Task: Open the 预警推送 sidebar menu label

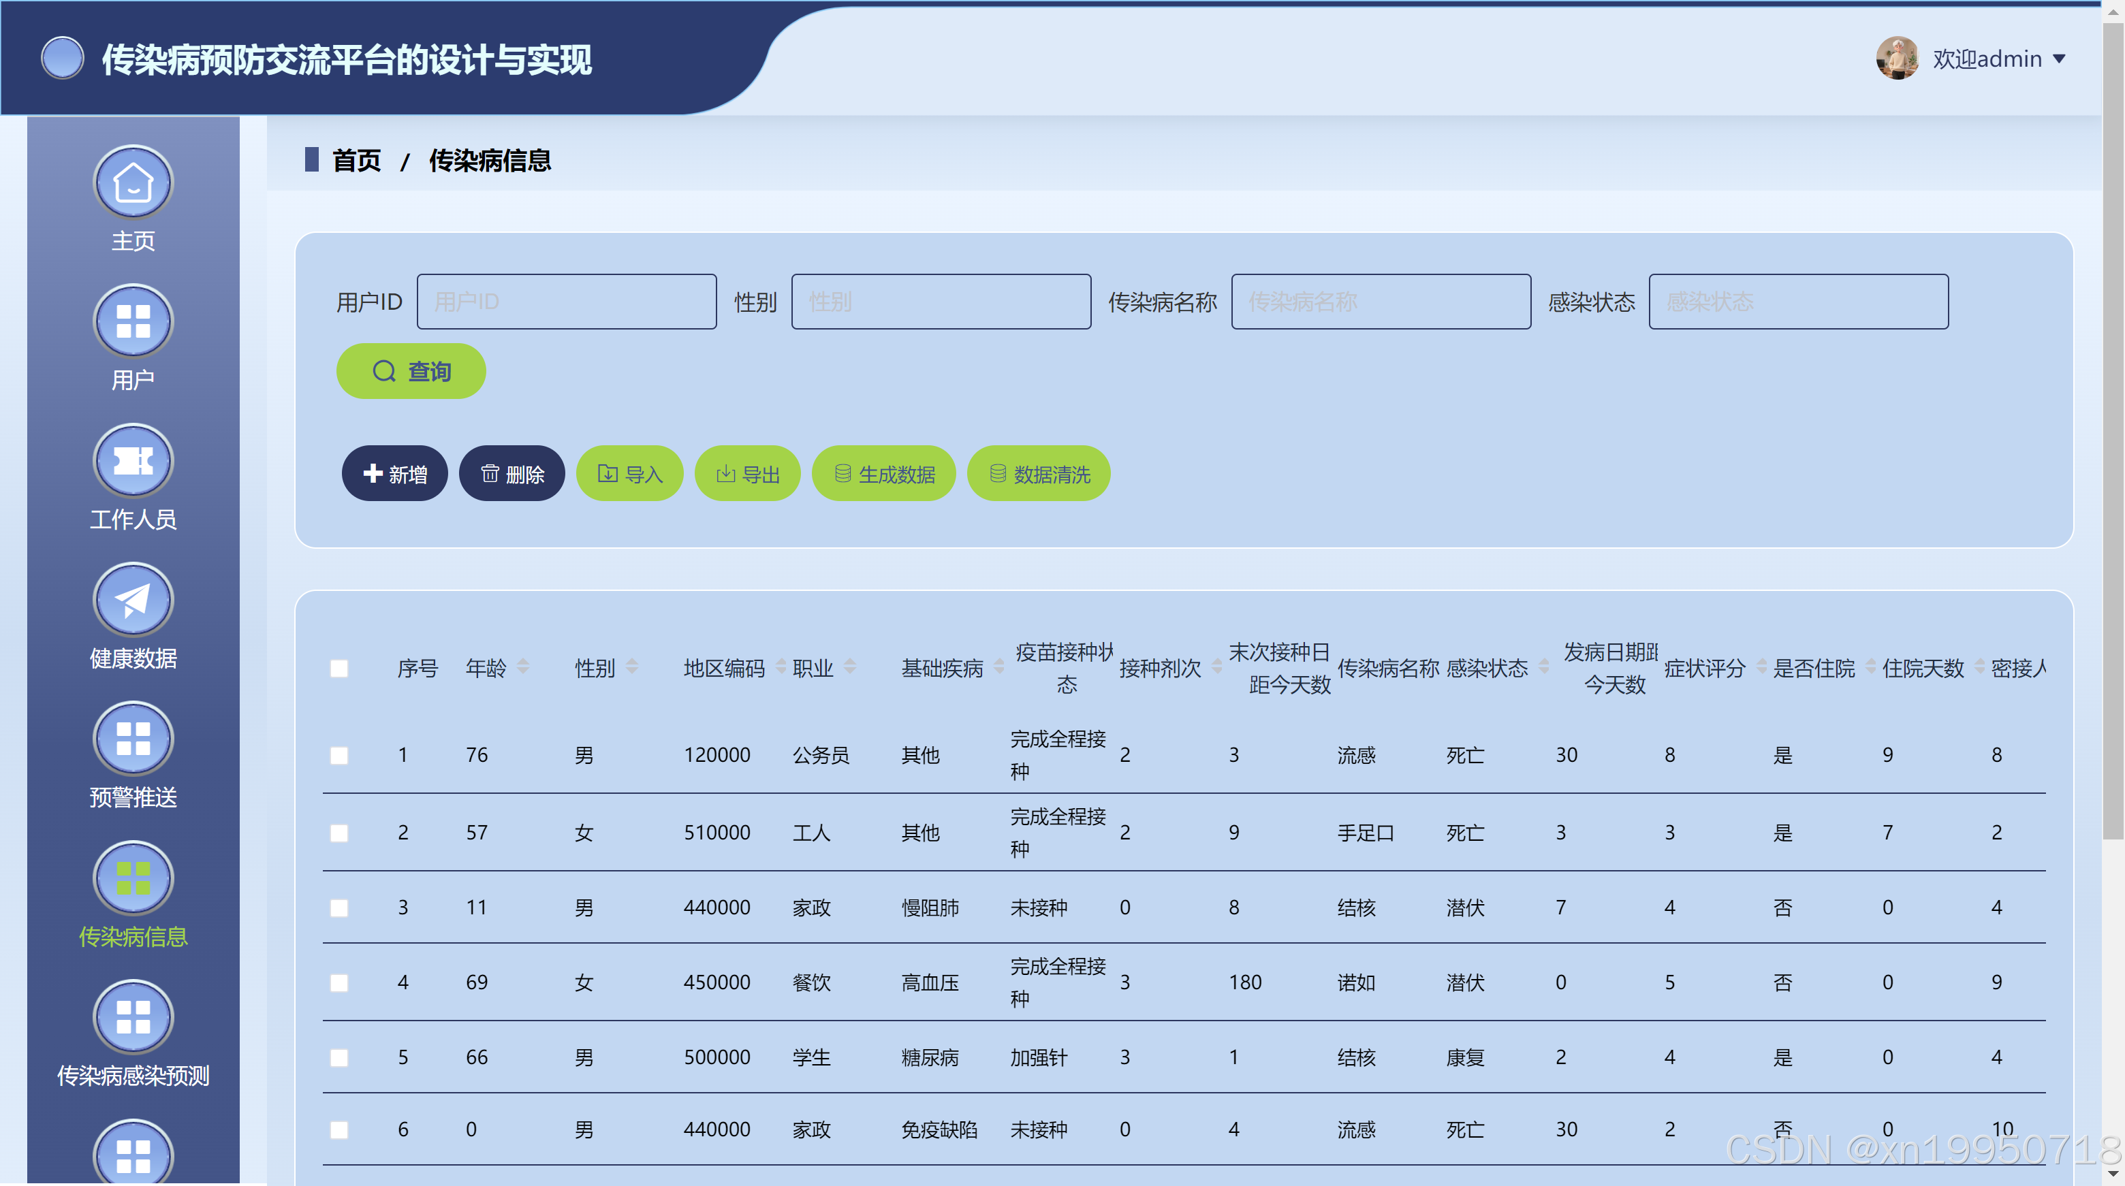Action: (133, 797)
